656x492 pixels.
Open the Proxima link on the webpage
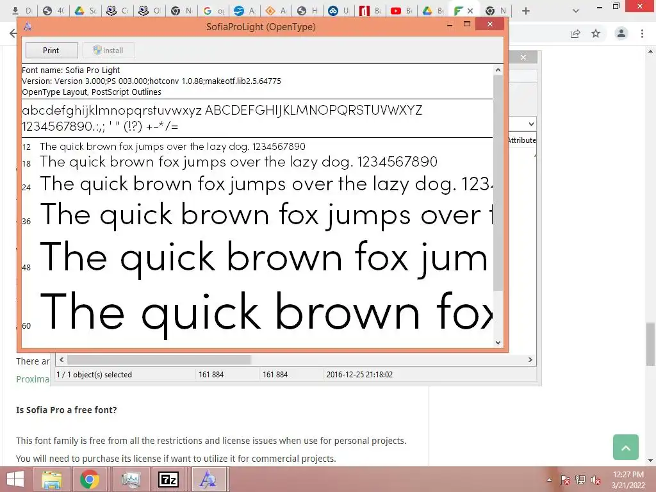point(33,379)
